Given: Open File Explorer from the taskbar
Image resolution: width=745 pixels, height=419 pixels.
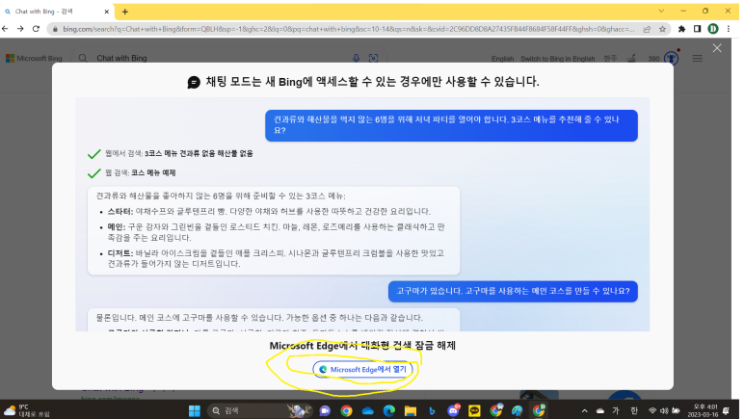Looking at the screenshot, I should click(x=411, y=410).
